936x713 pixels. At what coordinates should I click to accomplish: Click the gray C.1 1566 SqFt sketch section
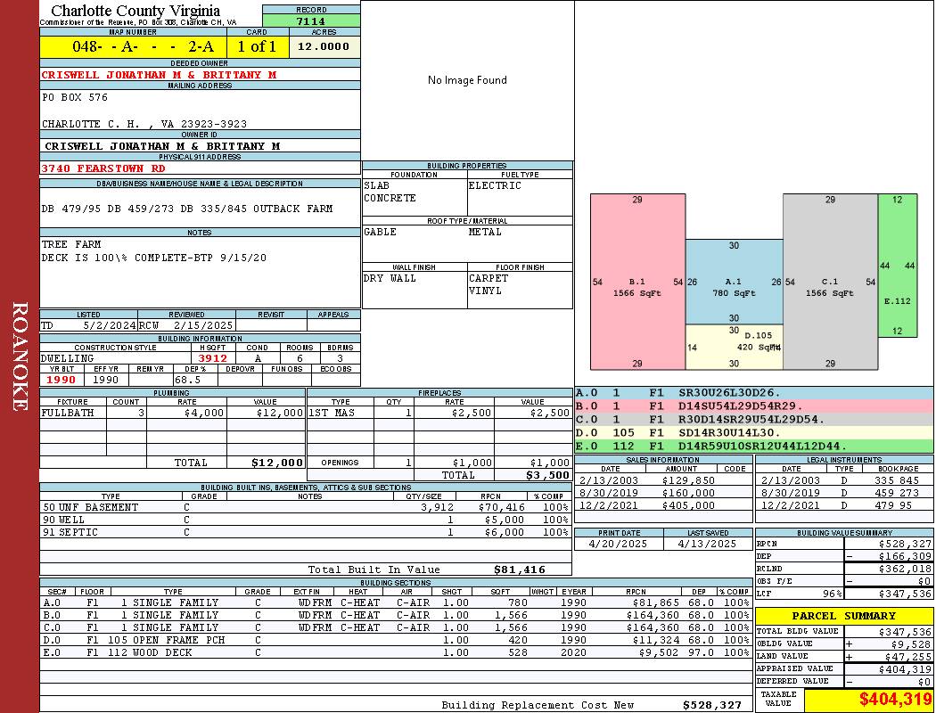click(x=830, y=282)
